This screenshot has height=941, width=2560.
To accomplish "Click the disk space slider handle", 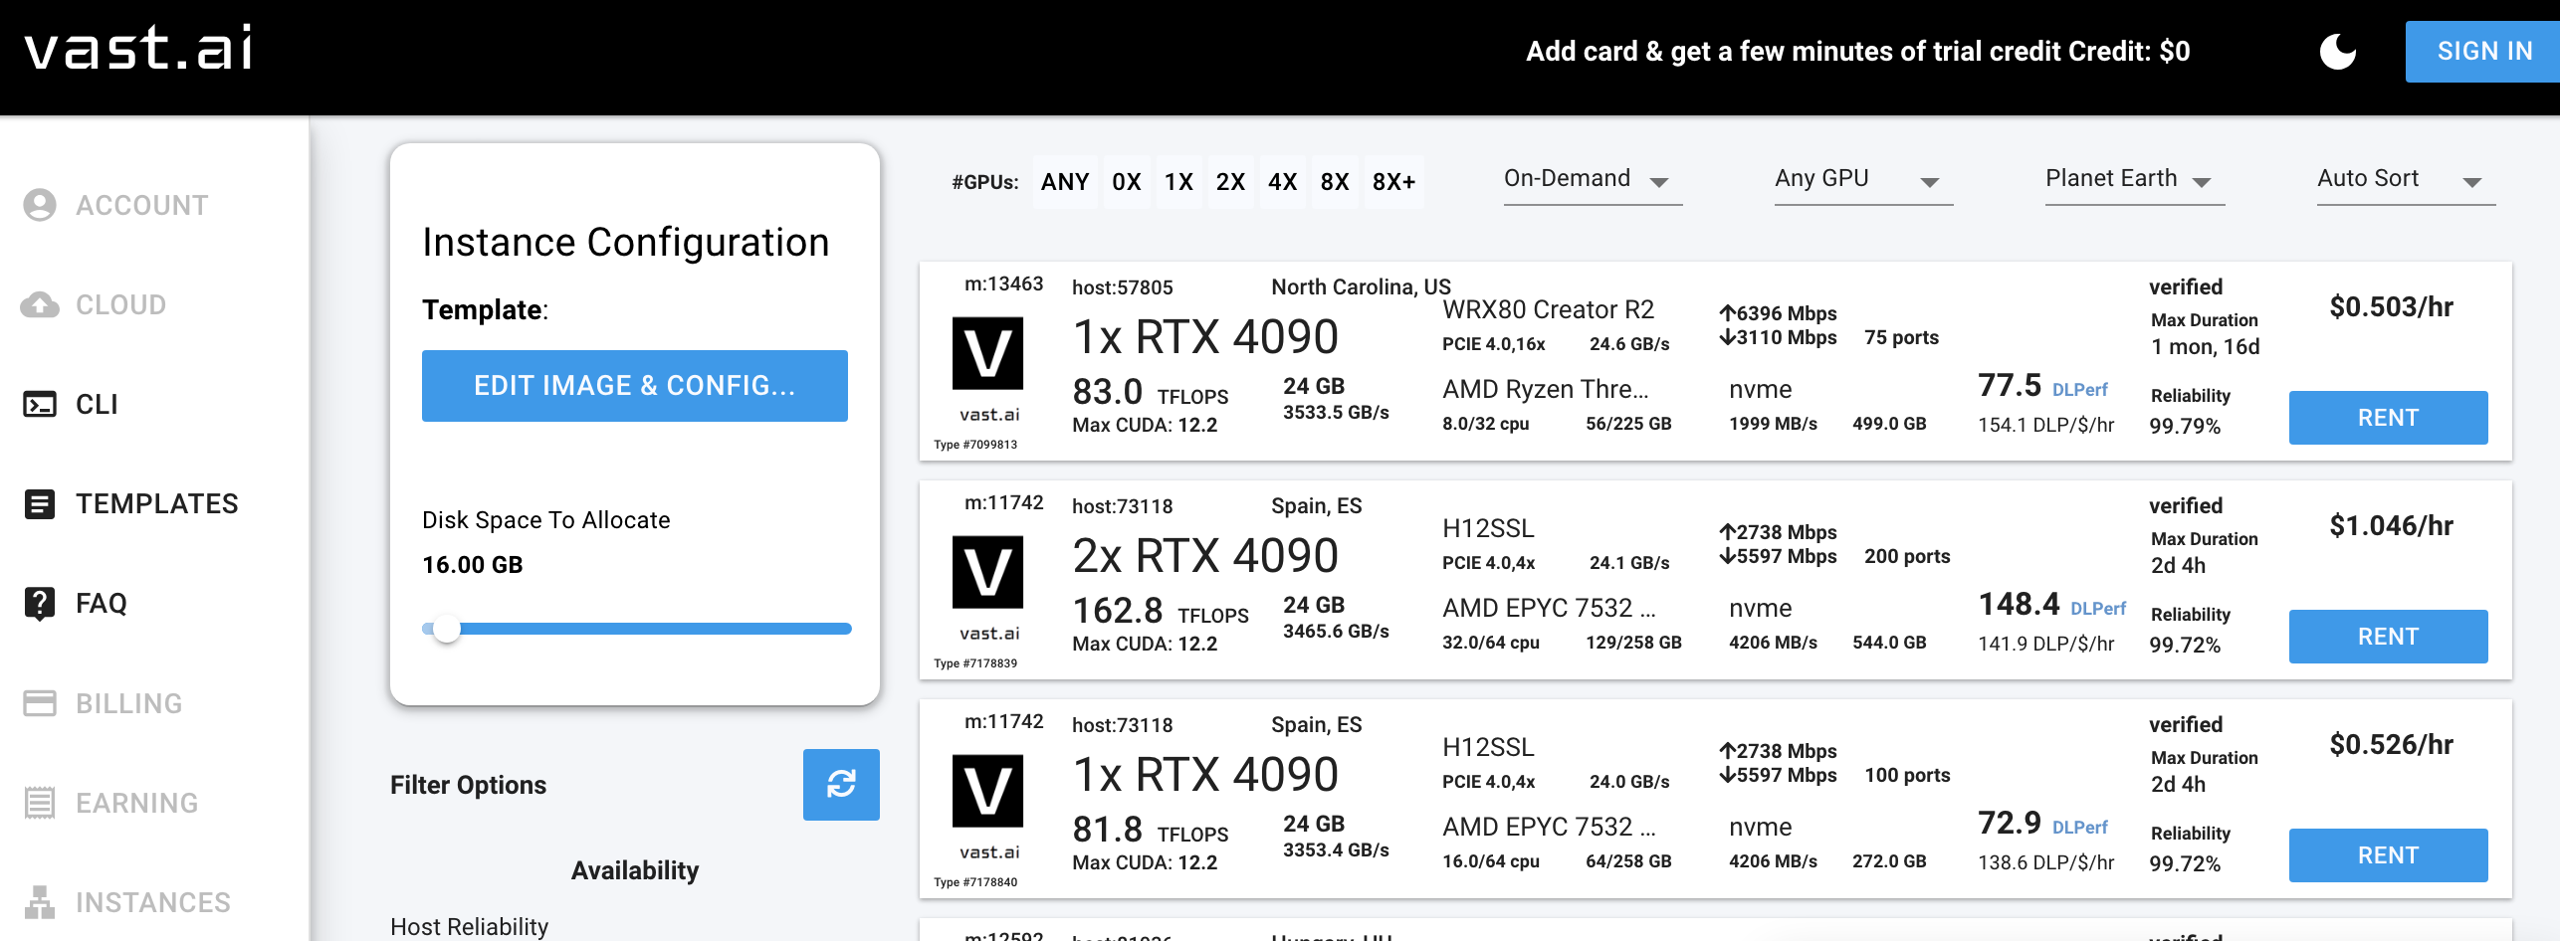I will (x=447, y=629).
